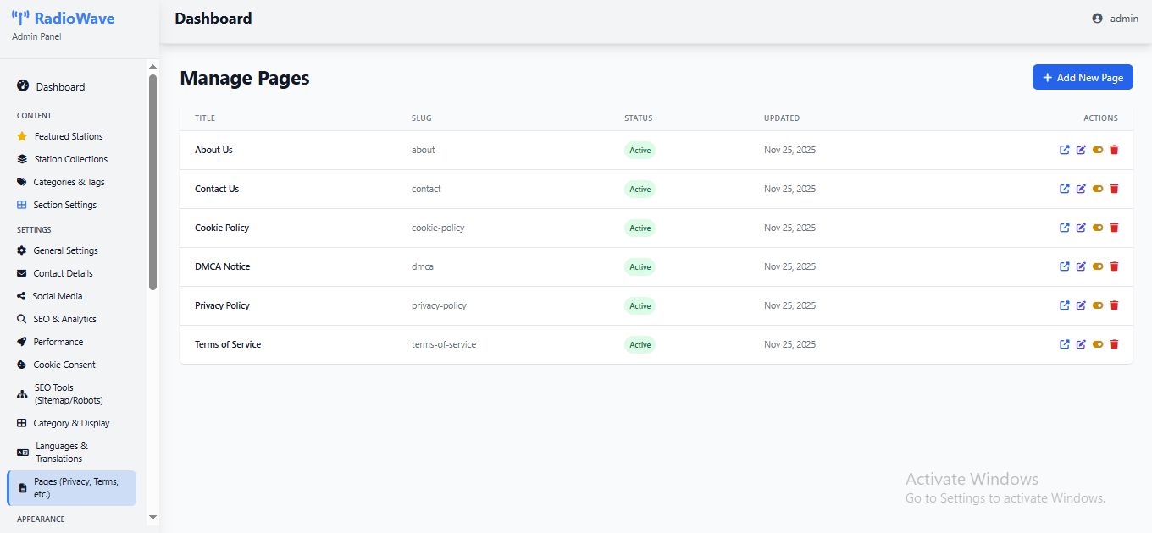Delete the Cookie Policy page
Image resolution: width=1152 pixels, height=533 pixels.
1114,228
